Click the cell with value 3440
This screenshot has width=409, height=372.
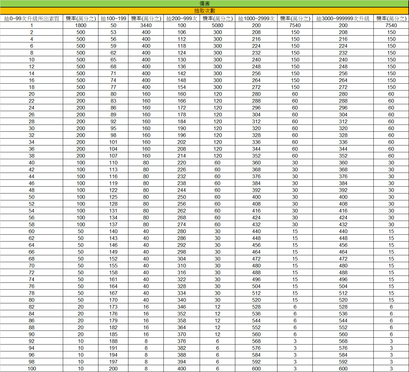pos(146,25)
